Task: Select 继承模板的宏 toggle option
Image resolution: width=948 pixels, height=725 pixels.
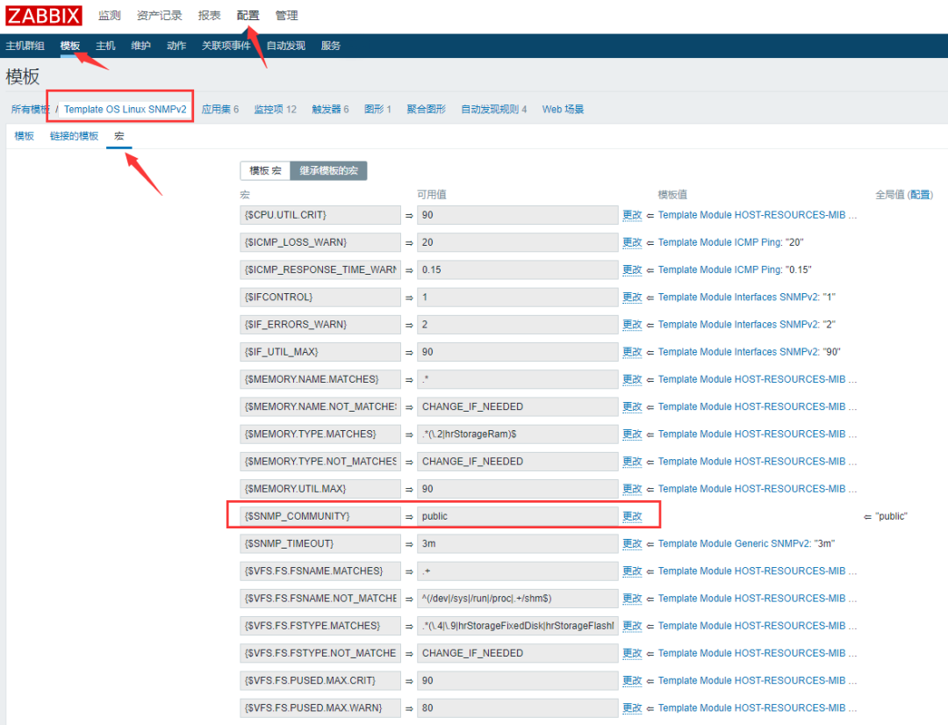Action: point(328,170)
